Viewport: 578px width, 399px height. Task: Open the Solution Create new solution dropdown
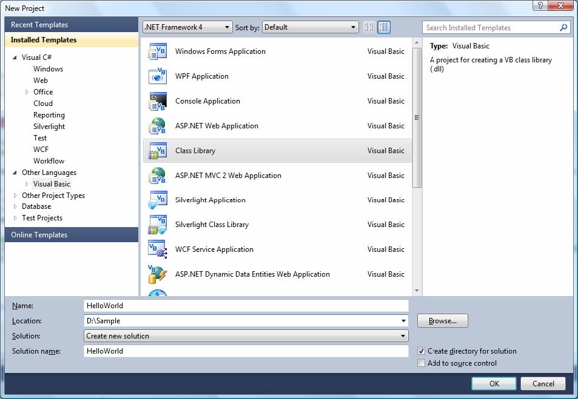pyautogui.click(x=246, y=336)
